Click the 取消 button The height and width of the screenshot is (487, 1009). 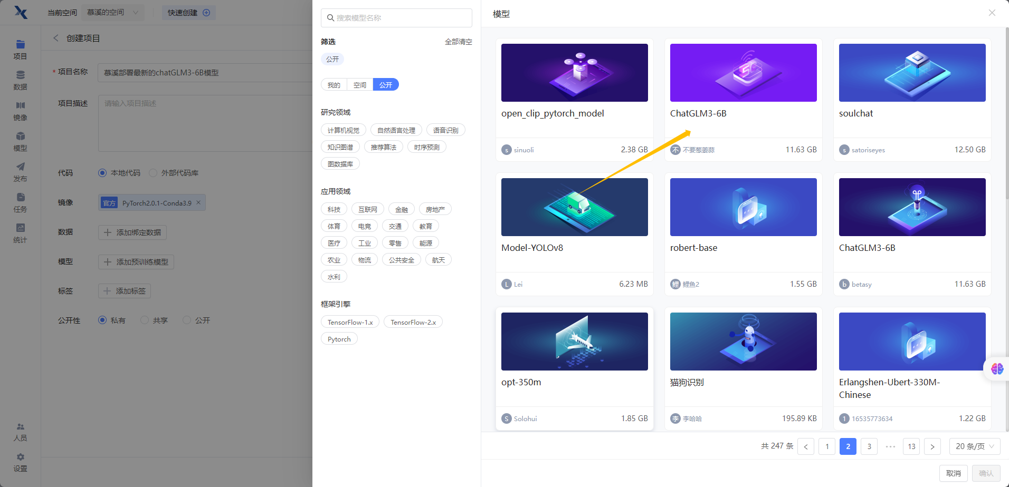point(954,473)
